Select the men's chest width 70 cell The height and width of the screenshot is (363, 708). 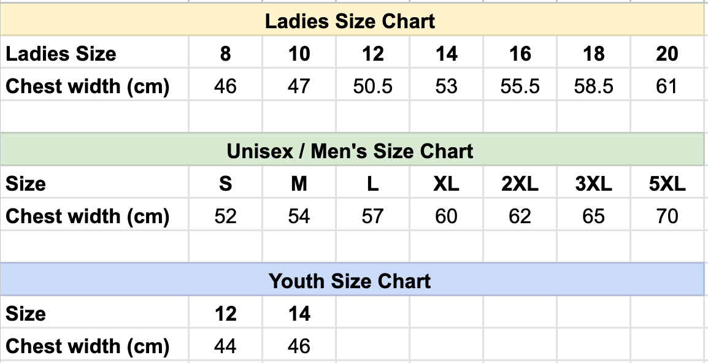click(667, 216)
